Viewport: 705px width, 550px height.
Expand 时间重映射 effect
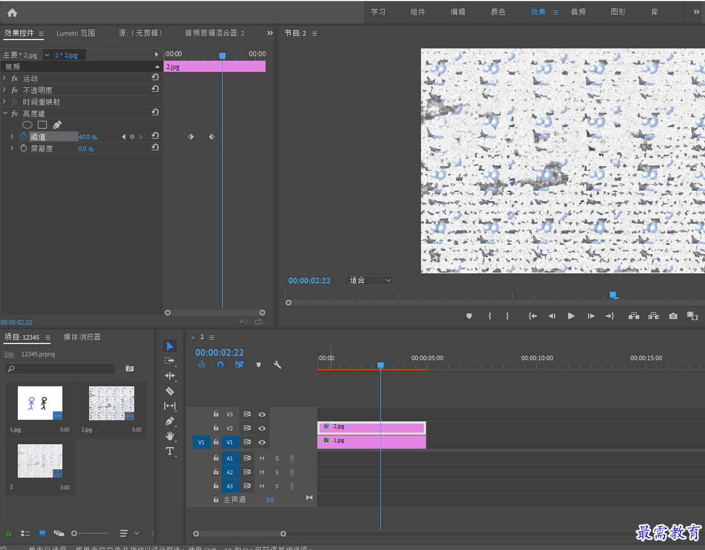coord(4,101)
